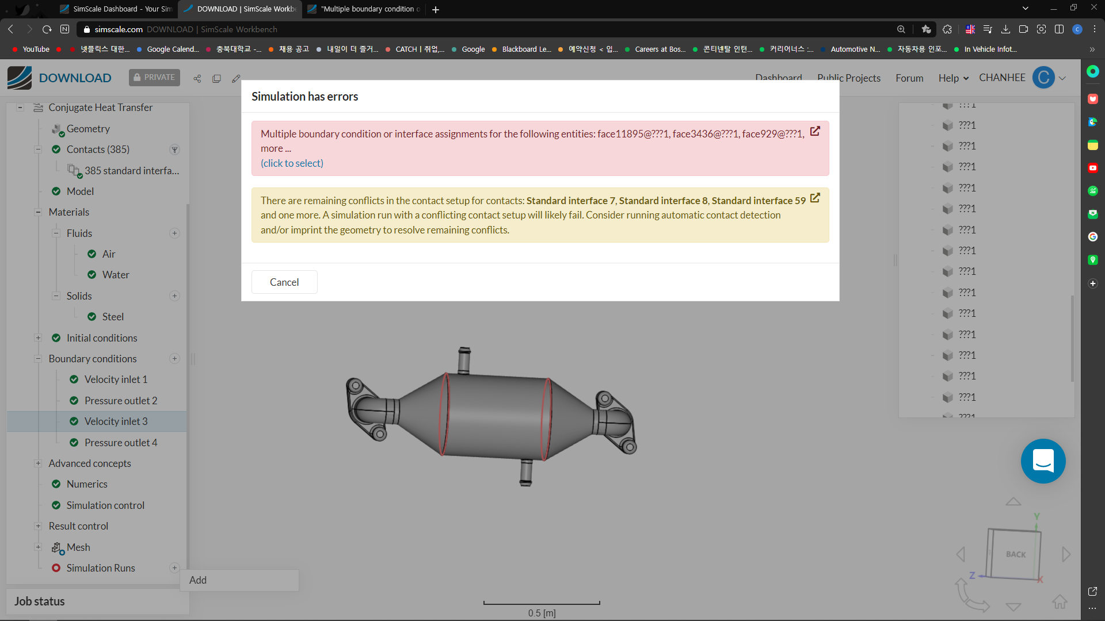Screen dimensions: 1105x621
Task: Click the edit project pencil icon
Action: (x=236, y=79)
